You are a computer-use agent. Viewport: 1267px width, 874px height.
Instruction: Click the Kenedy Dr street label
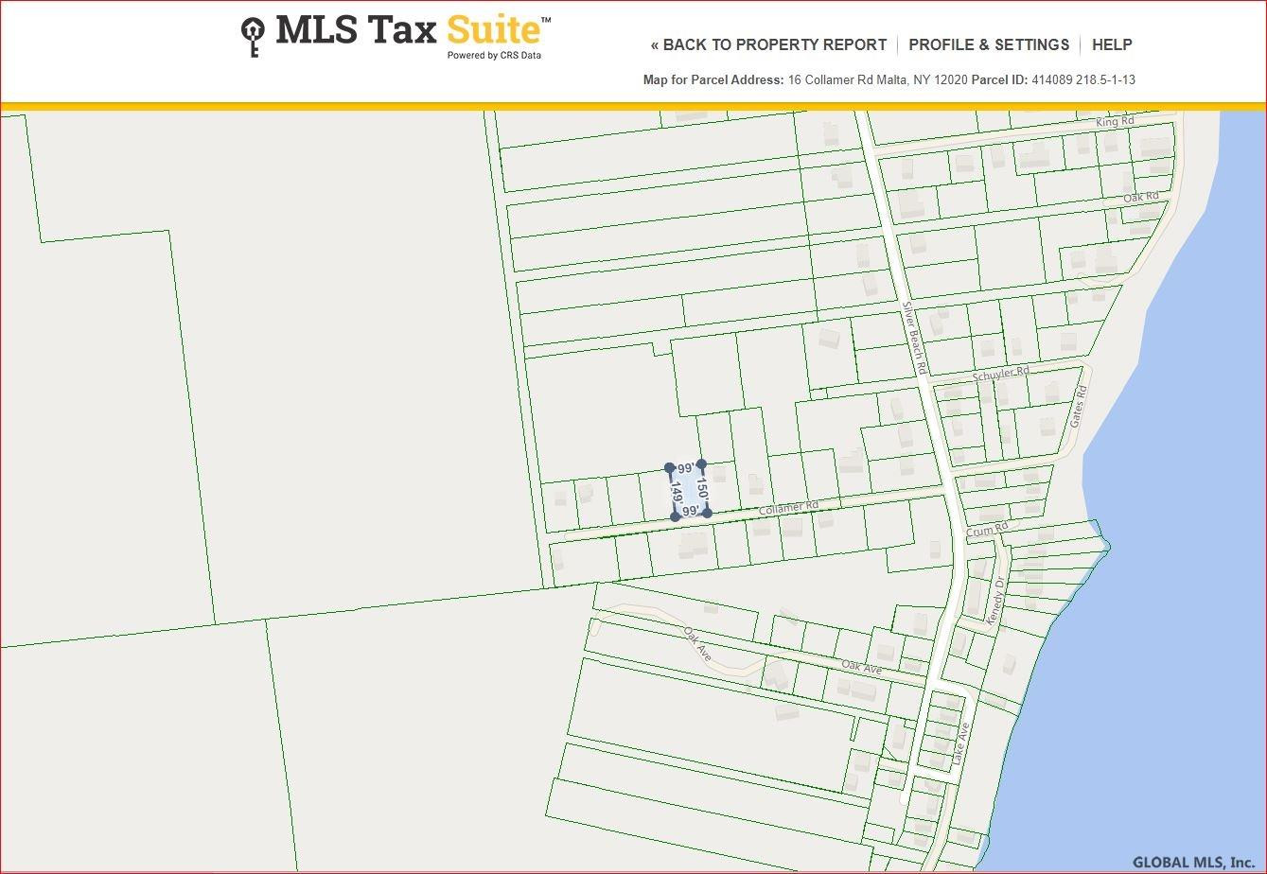point(995,602)
